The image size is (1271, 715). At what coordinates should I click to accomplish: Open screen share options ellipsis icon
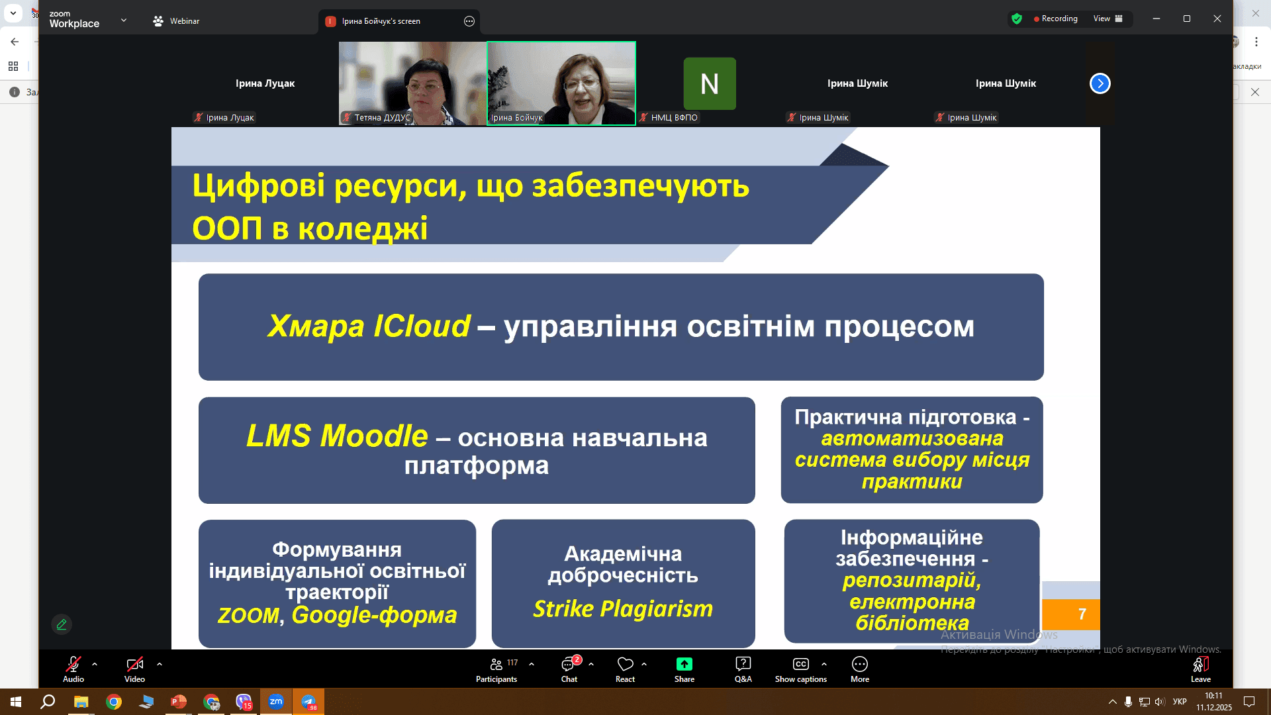click(x=469, y=21)
